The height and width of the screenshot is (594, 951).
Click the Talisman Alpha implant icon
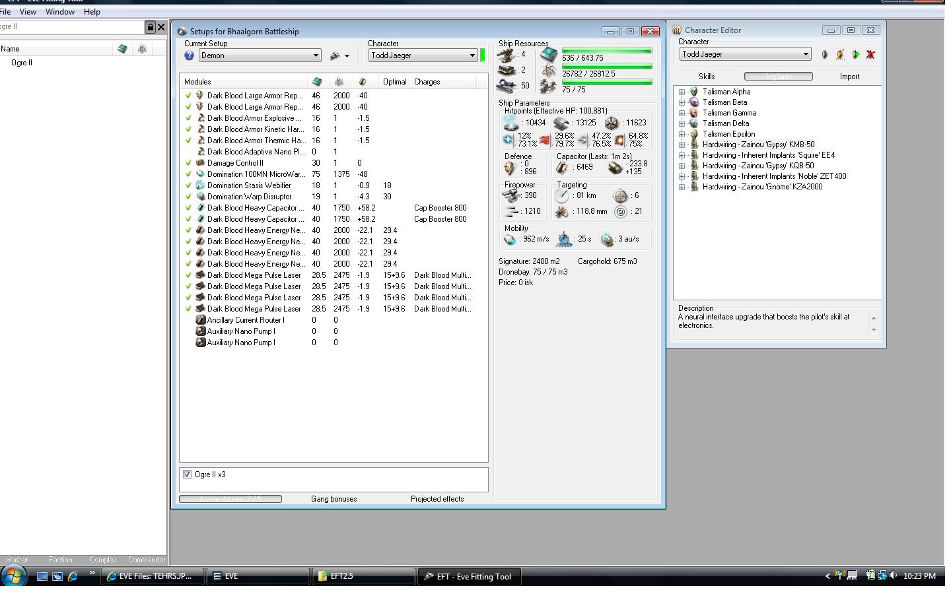pos(694,92)
